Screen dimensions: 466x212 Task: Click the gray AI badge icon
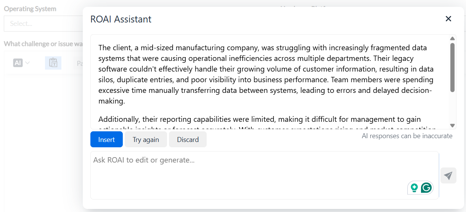pyautogui.click(x=18, y=63)
